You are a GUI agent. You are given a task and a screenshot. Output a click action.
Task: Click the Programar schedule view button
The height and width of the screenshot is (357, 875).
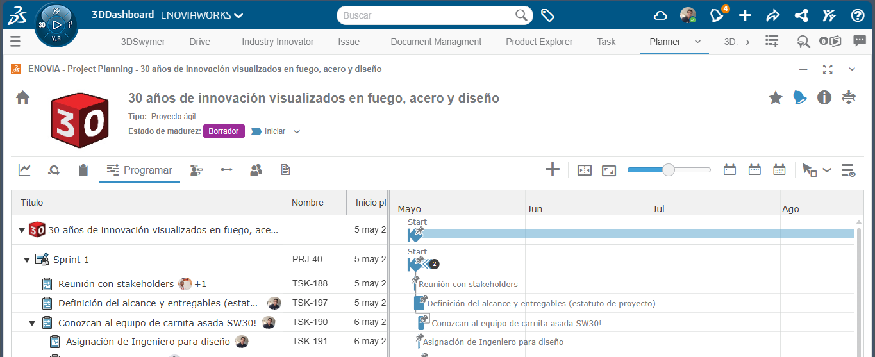[x=140, y=170]
